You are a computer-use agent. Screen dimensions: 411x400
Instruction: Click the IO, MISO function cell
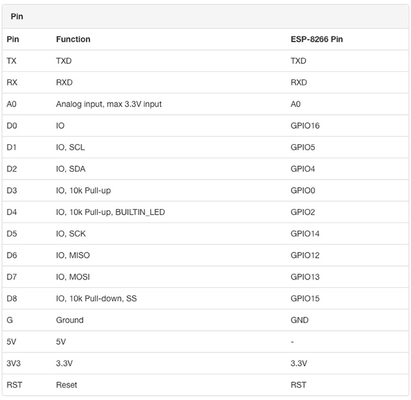pos(73,255)
